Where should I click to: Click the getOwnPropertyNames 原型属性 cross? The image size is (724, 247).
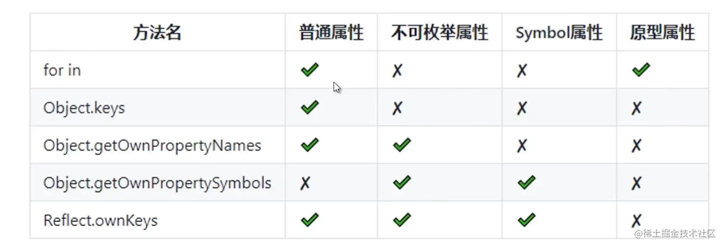point(636,146)
